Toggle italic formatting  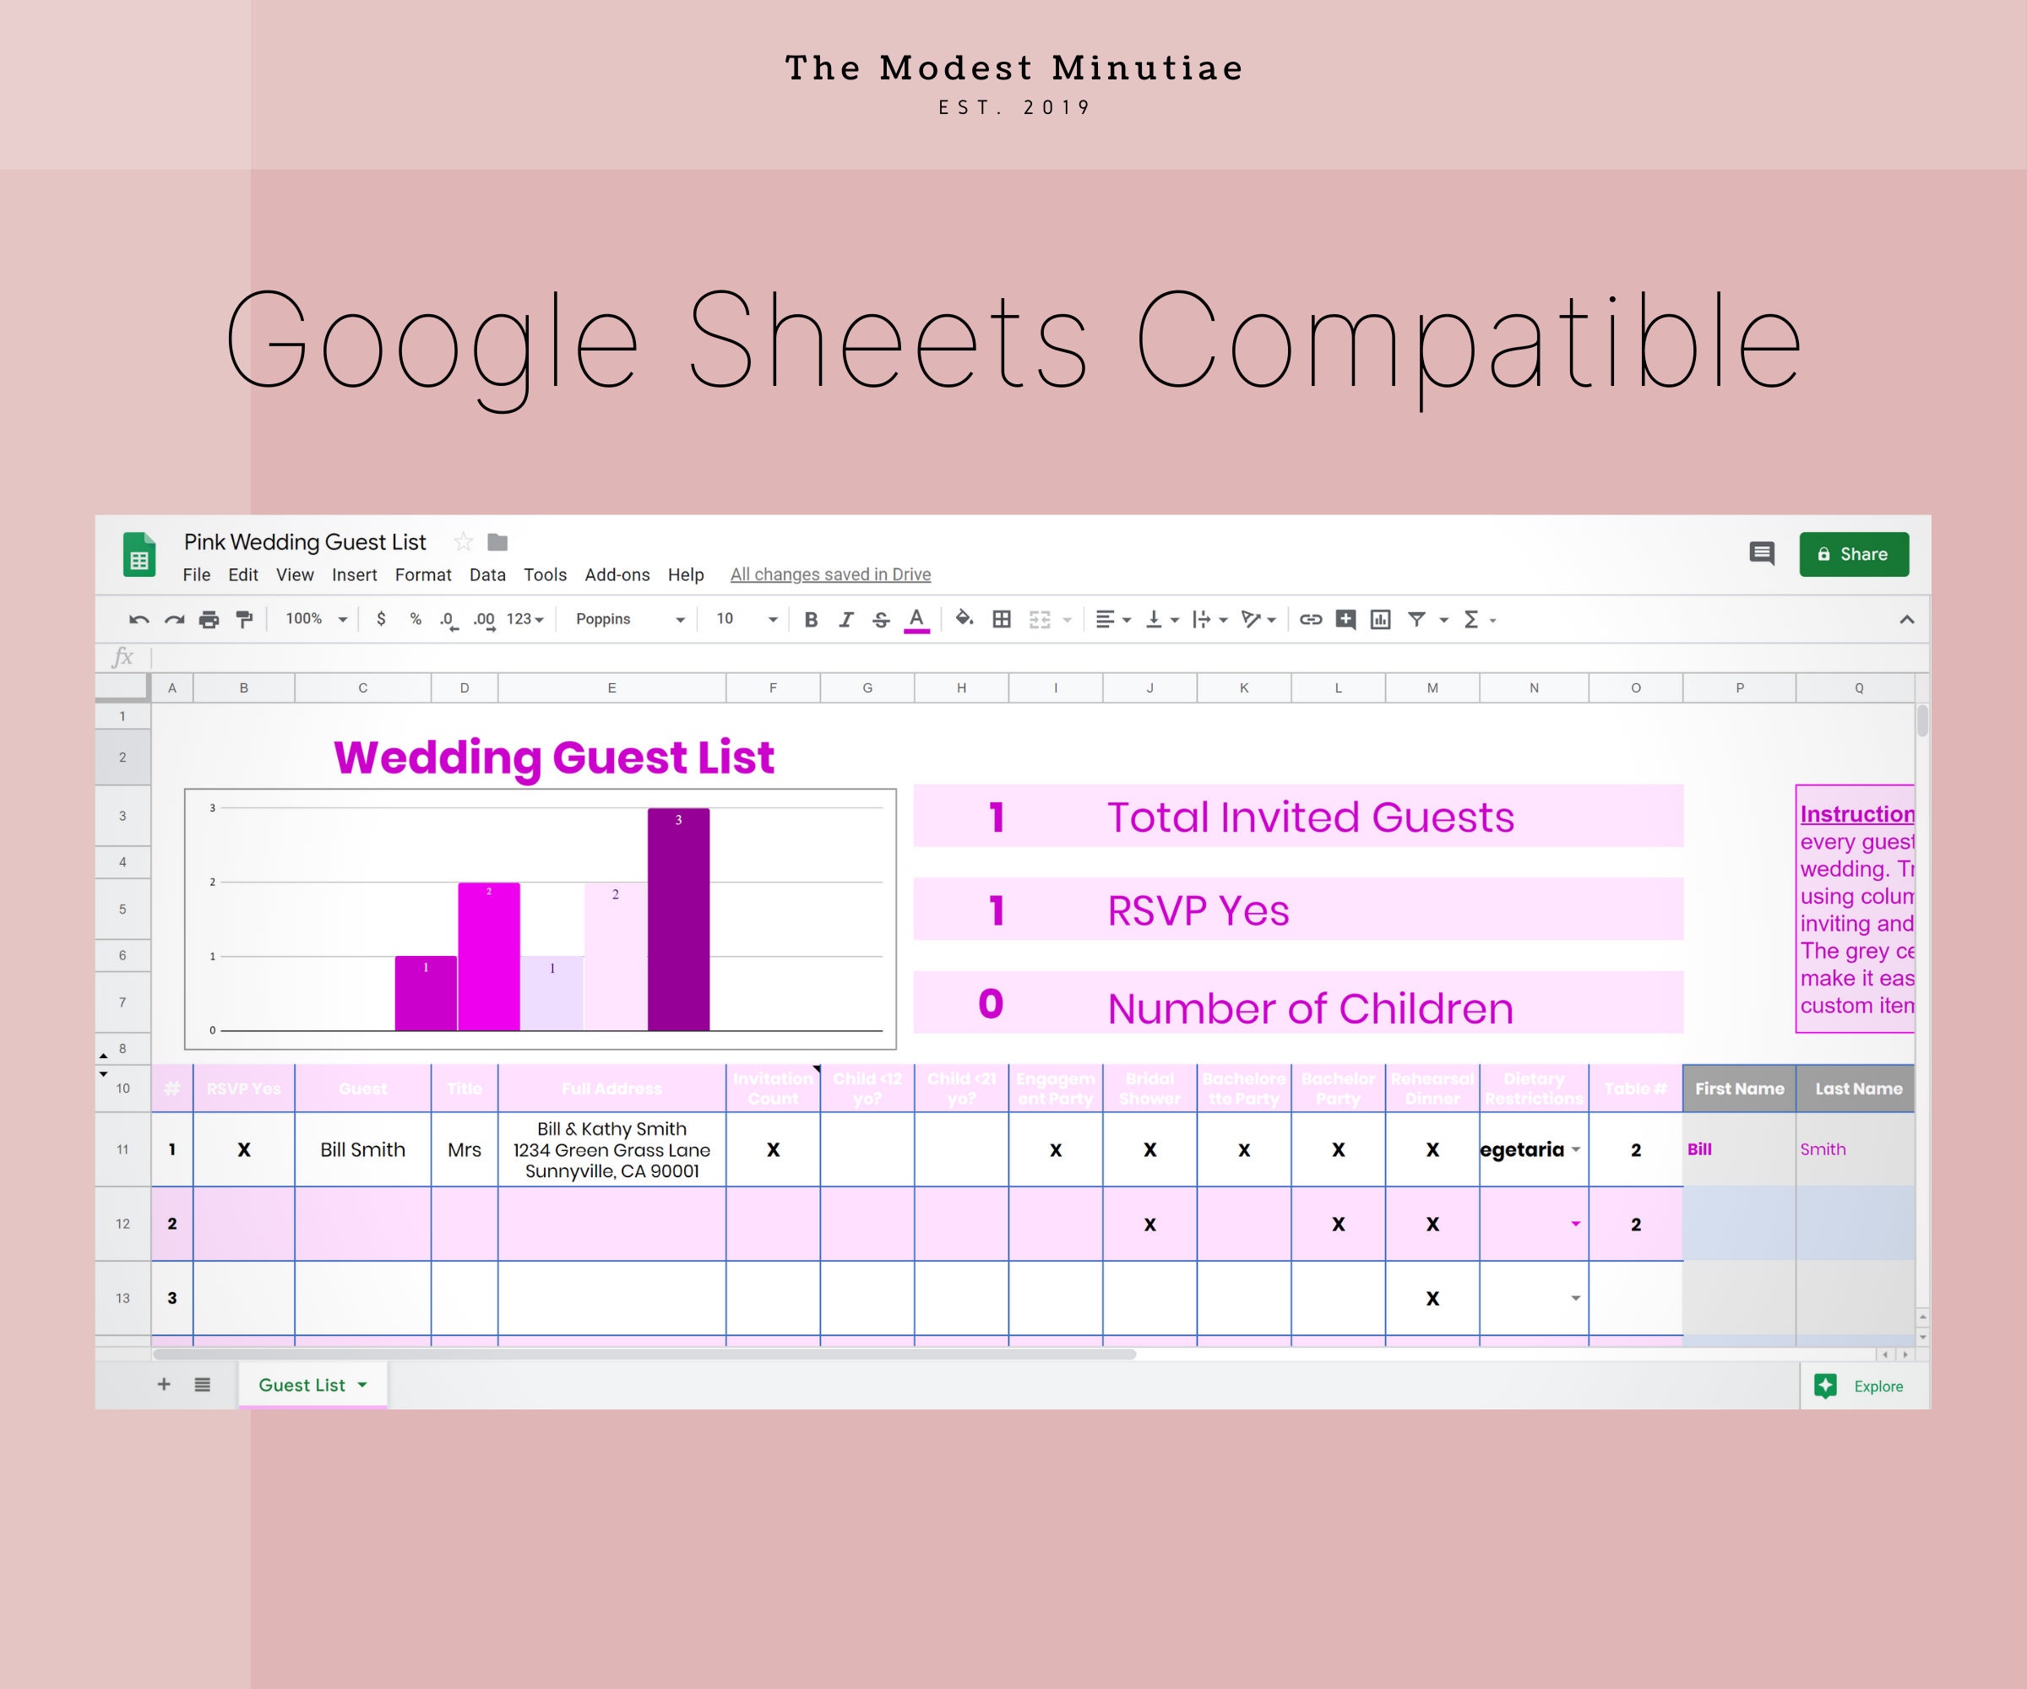[x=846, y=619]
